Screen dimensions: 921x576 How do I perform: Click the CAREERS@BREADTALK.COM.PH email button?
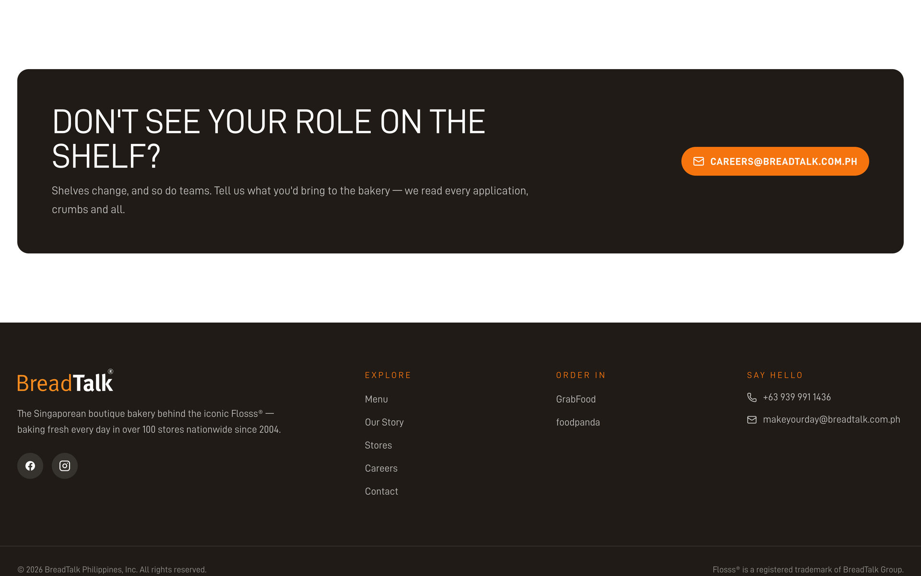tap(775, 161)
